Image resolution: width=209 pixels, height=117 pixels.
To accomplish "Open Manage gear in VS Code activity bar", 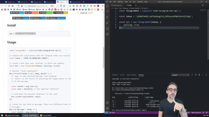I will [x=107, y=108].
